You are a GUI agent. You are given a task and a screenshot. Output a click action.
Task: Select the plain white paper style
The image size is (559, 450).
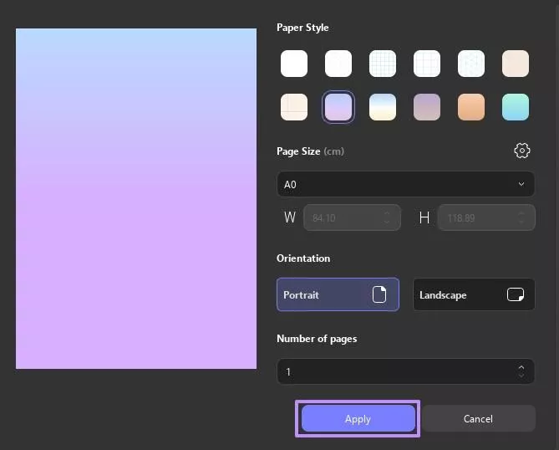[x=294, y=64]
